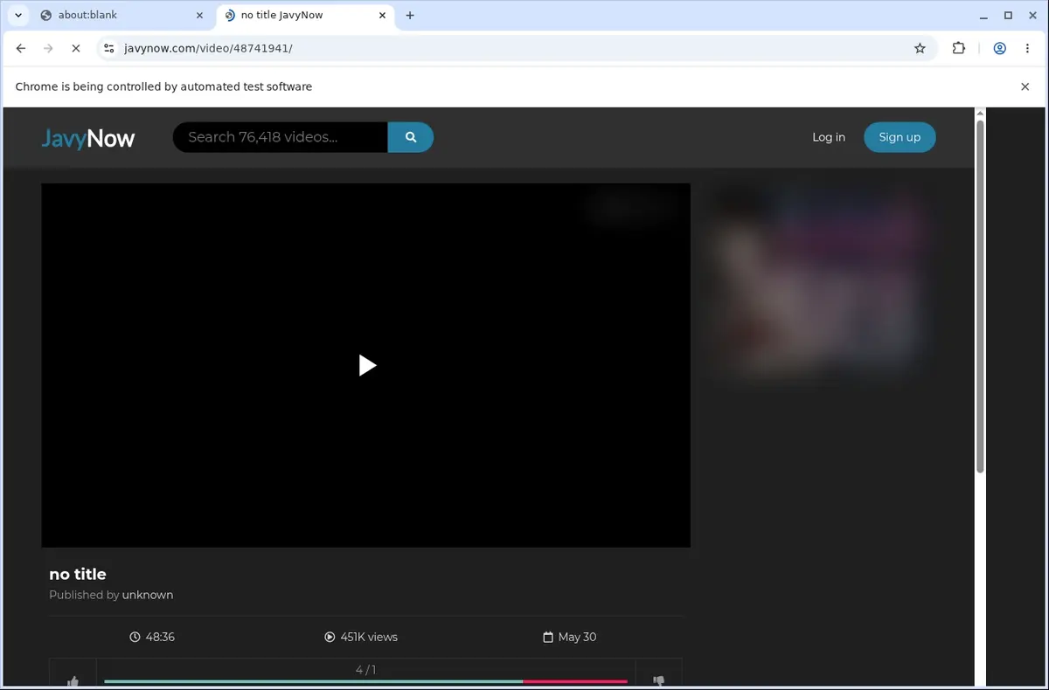1049x690 pixels.
Task: Click the '4 / 1' vote count text
Action: pos(365,670)
